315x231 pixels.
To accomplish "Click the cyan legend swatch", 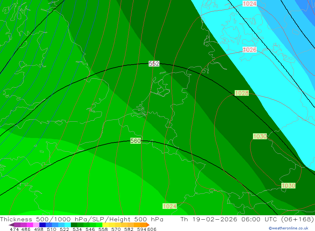I will click(x=68, y=225).
